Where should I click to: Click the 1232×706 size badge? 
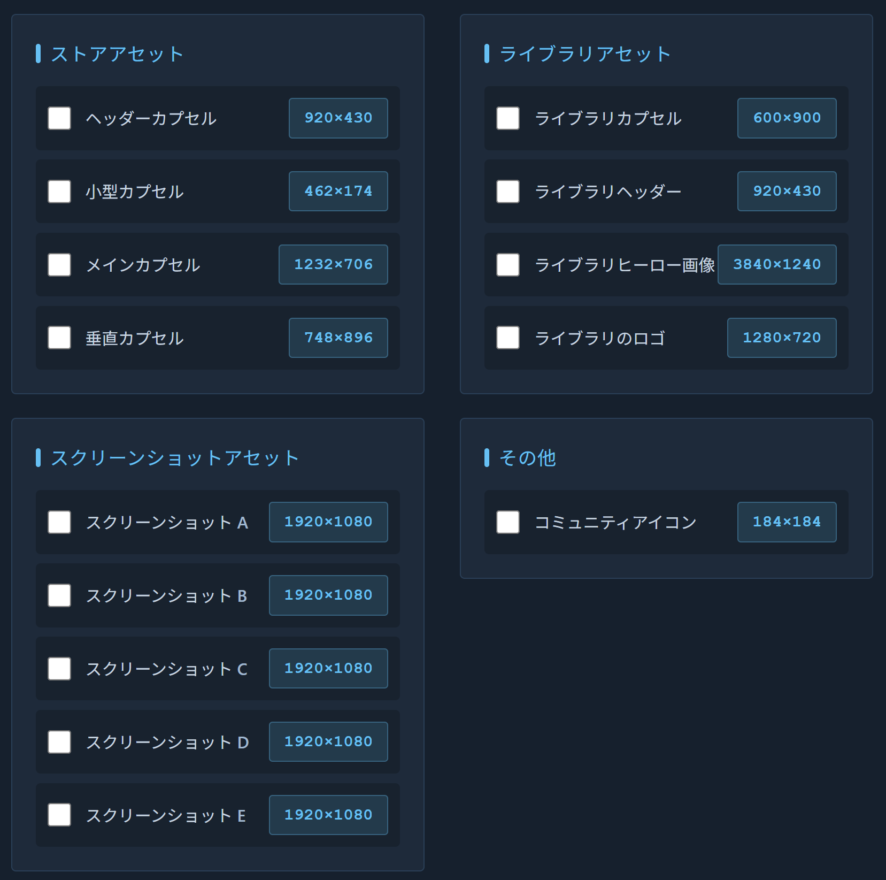coord(333,265)
